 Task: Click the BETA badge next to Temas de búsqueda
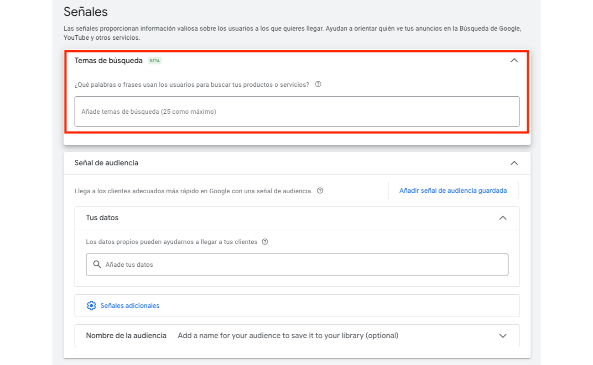coord(155,61)
